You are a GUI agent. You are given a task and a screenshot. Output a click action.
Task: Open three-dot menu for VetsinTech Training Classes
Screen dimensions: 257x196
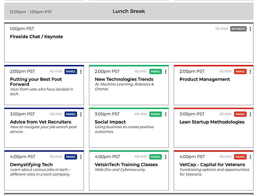pyautogui.click(x=166, y=157)
